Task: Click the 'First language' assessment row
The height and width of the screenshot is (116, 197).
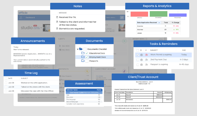Action: click(x=84, y=100)
